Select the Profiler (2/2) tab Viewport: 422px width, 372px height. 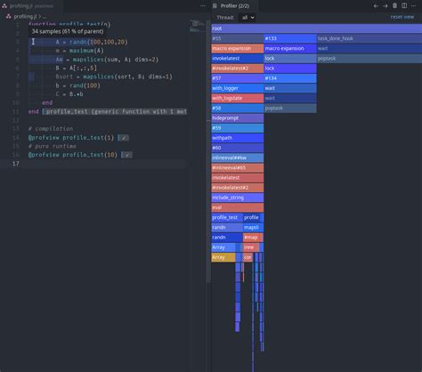234,6
